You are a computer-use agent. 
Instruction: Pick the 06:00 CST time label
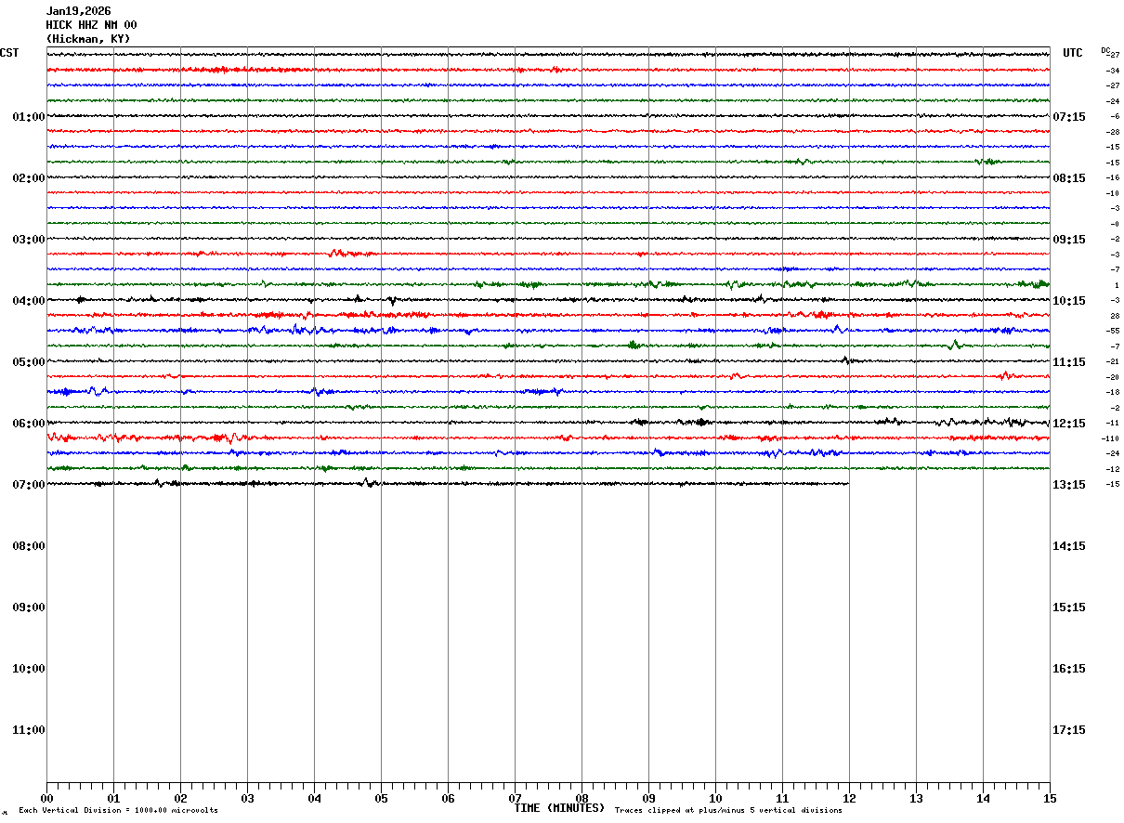29,424
